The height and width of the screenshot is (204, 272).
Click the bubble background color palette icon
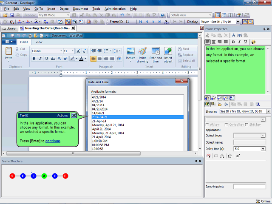click(x=253, y=42)
